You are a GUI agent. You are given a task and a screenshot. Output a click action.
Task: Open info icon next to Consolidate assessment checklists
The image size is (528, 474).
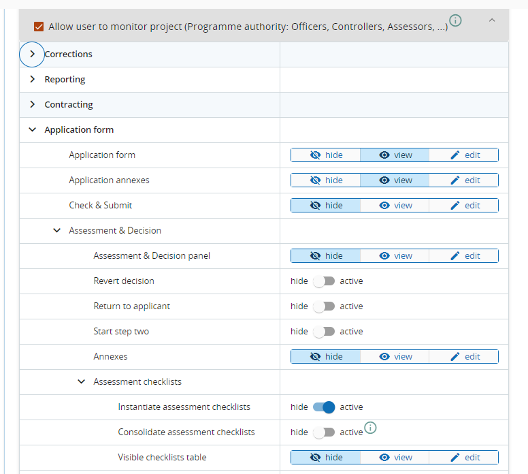pos(370,428)
